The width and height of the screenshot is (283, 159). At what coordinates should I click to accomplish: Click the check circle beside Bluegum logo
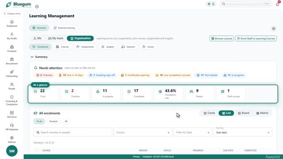click(x=37, y=7)
